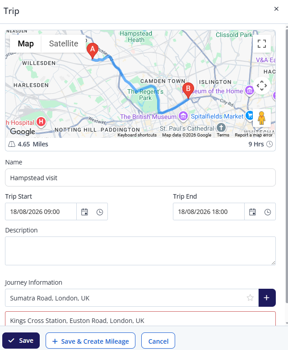This screenshot has height=350, width=288.
Task: Open Trip End calendar picker
Action: click(252, 212)
